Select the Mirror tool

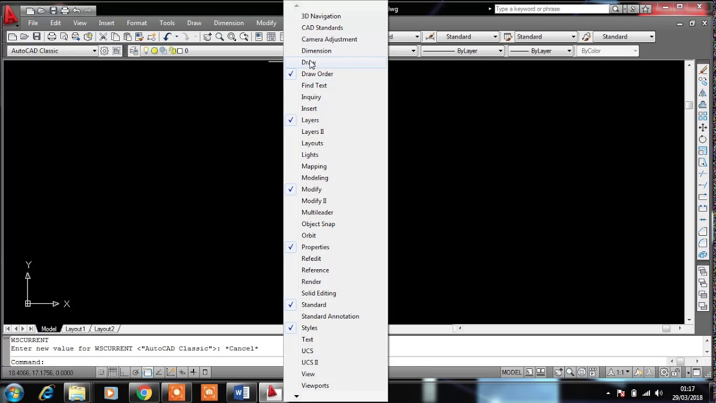(703, 93)
